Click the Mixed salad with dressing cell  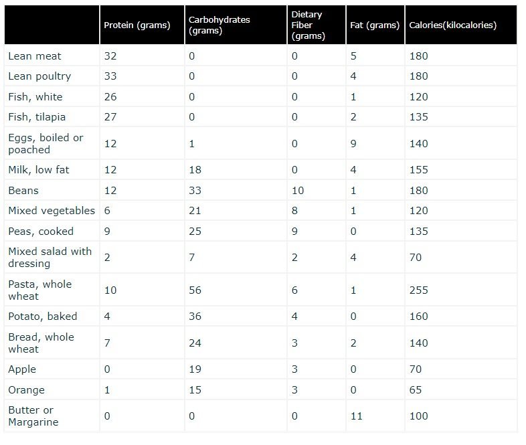tap(50, 257)
